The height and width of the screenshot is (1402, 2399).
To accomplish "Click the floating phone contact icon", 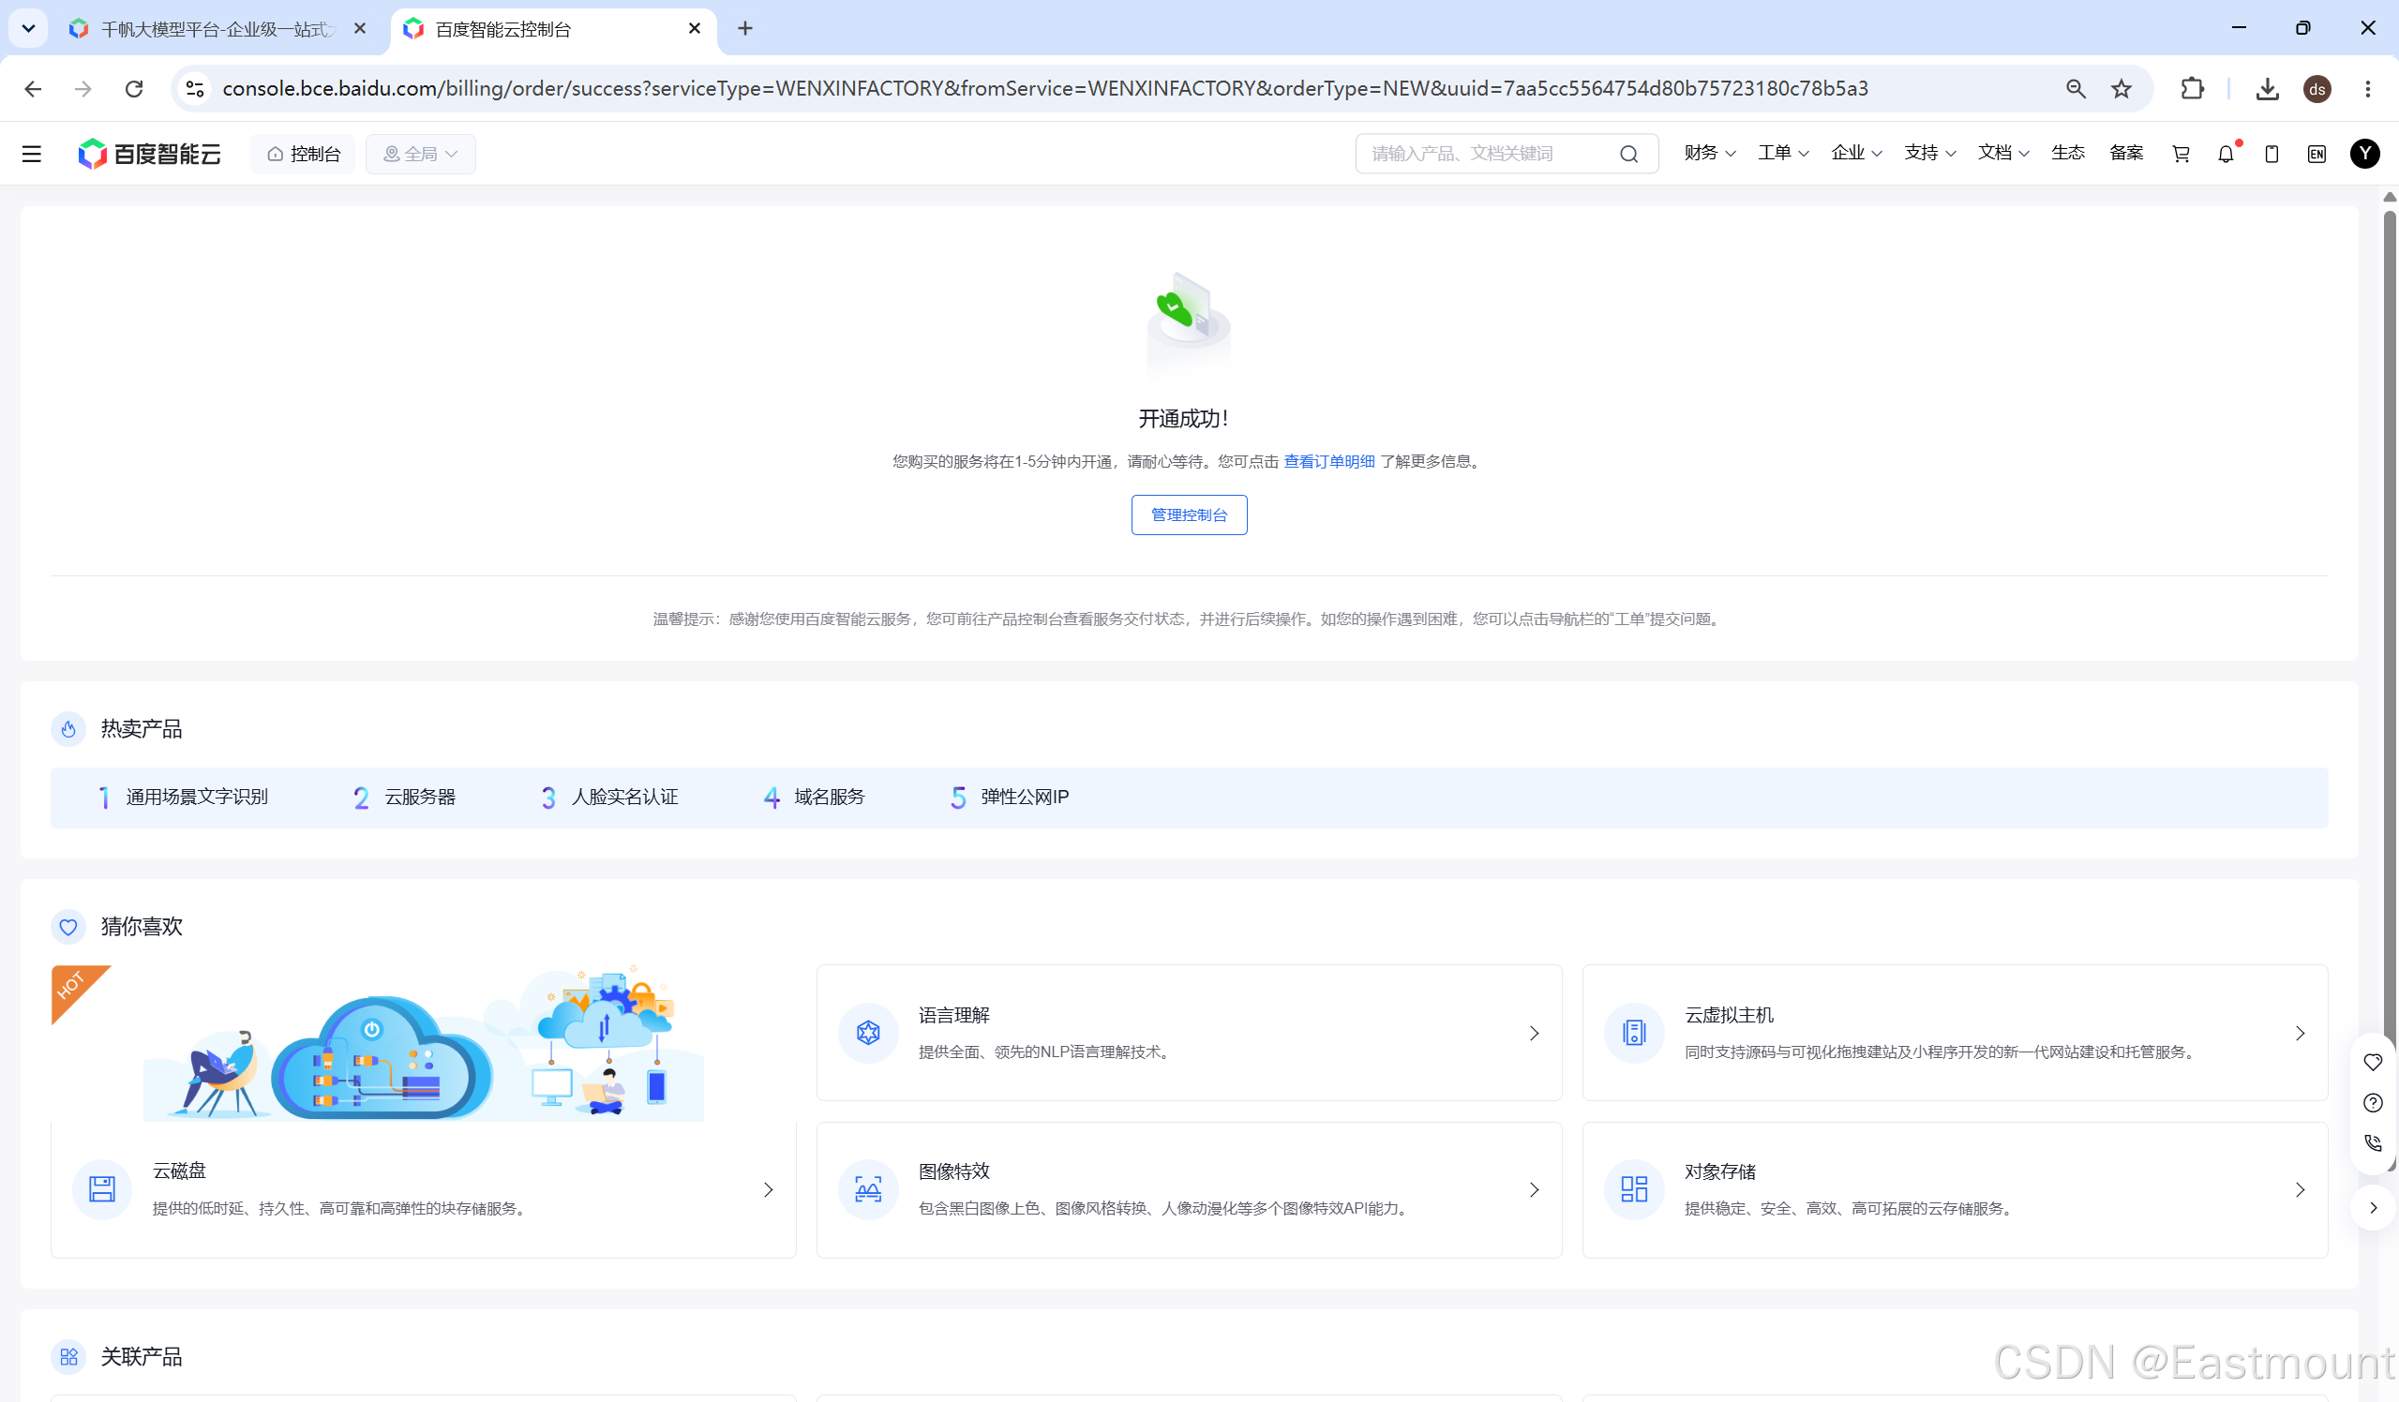I will pos(2374,1143).
